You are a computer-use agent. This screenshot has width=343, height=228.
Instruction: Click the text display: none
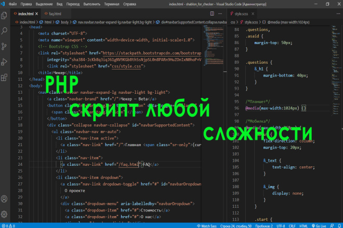(288, 193)
